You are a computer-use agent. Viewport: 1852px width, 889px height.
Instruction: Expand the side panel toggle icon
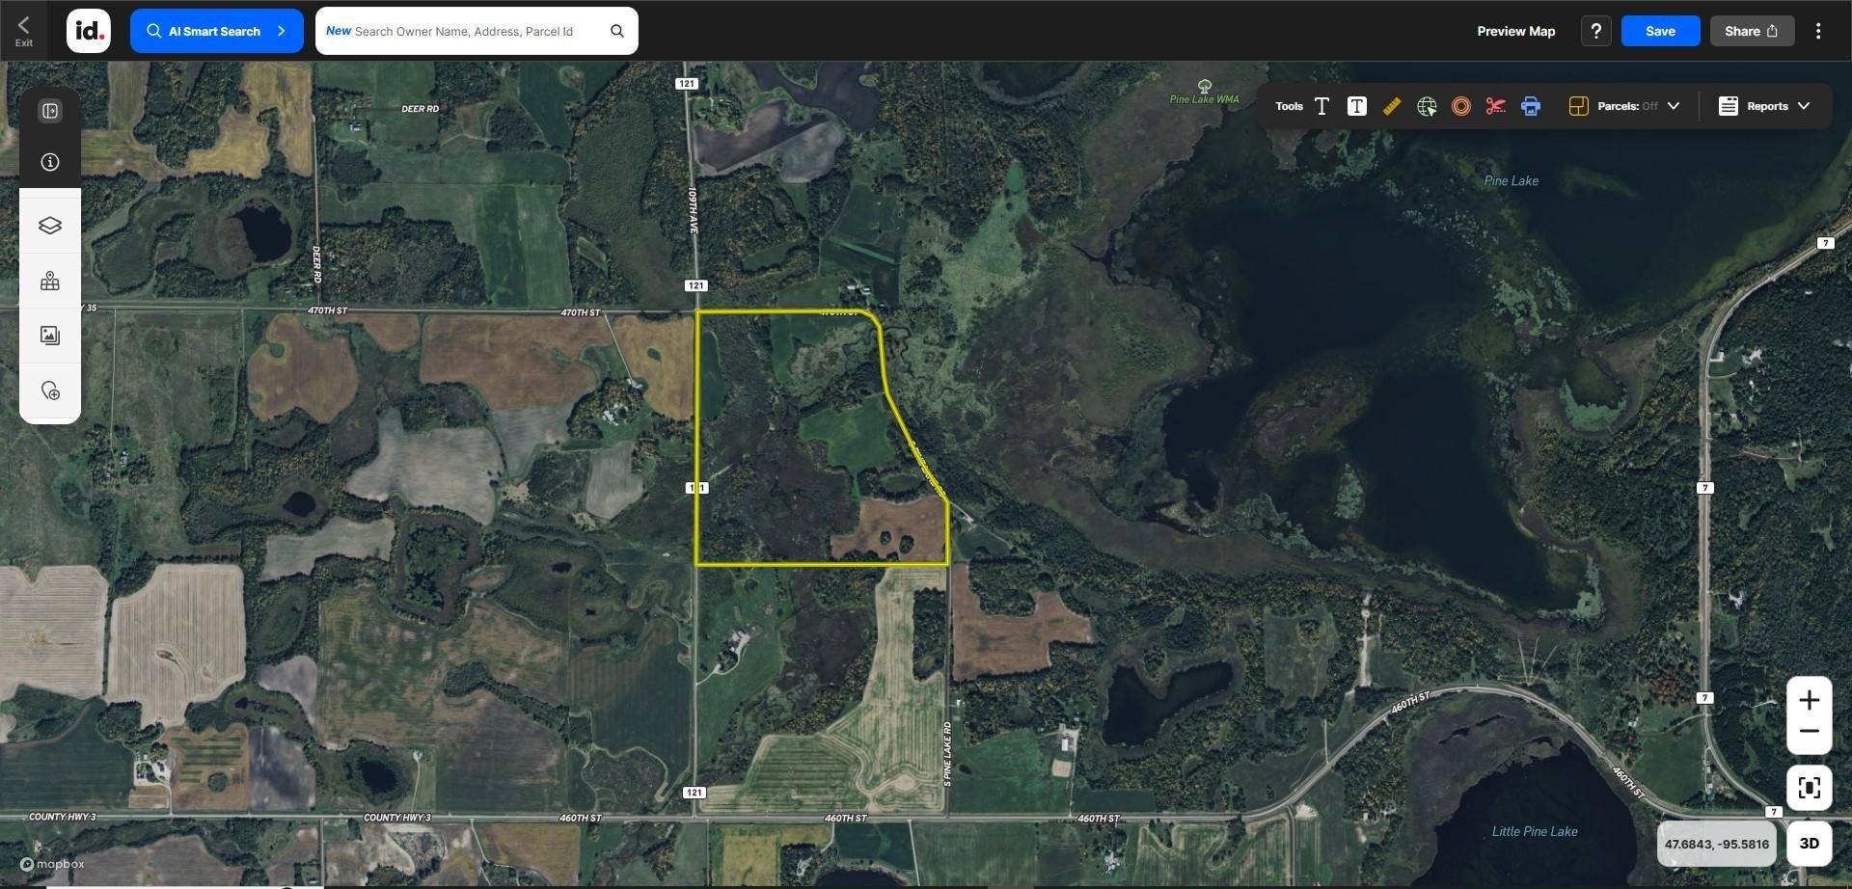tap(50, 111)
